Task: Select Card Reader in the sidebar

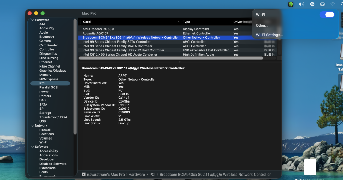Action: (x=49, y=45)
